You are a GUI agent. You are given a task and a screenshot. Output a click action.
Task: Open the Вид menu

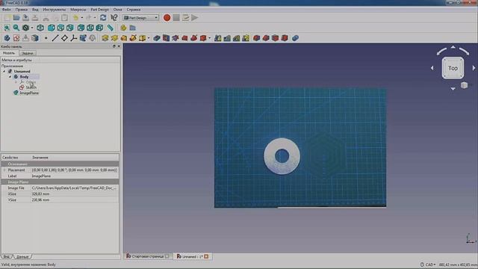point(35,10)
